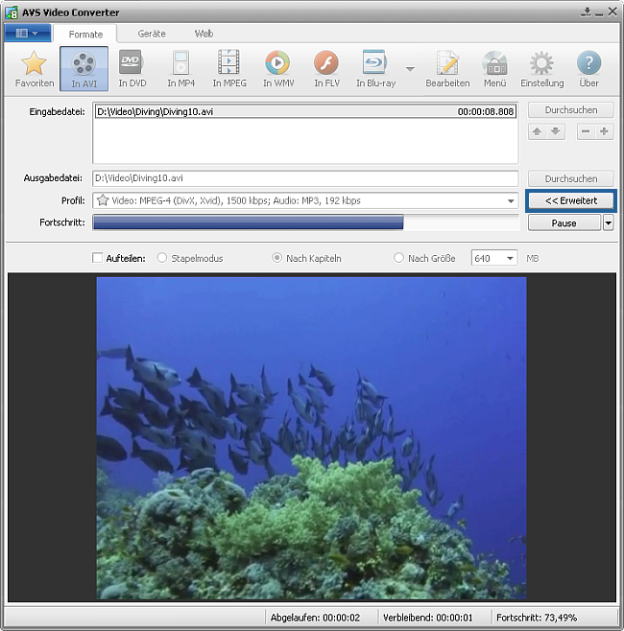
Task: Enable the Aufteilen checkbox
Action: coord(97,258)
